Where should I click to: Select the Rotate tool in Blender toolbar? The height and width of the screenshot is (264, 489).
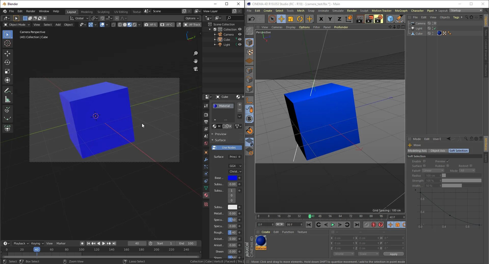coord(7,62)
